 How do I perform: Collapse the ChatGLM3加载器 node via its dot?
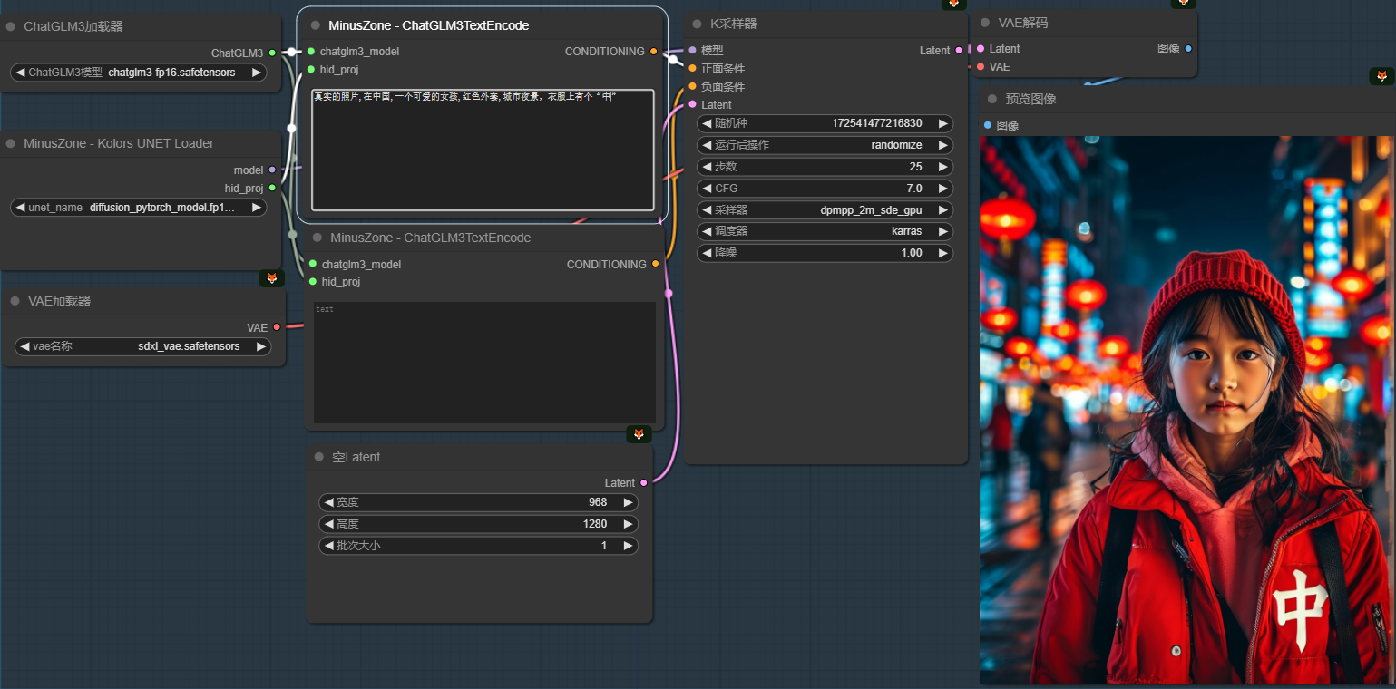pos(11,26)
